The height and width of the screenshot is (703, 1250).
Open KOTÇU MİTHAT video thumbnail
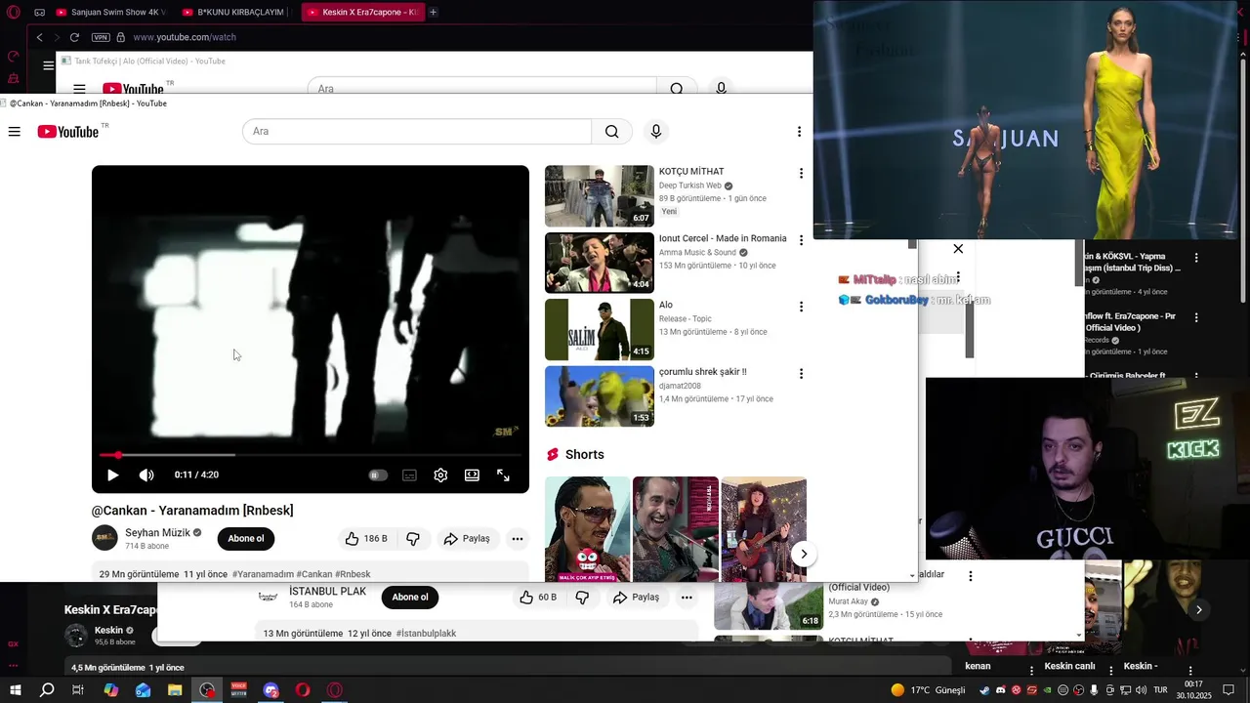[x=599, y=196]
